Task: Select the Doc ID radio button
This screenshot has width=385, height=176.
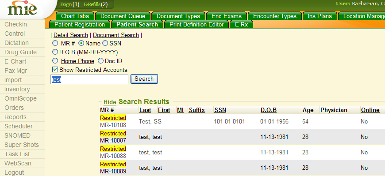Action: pyautogui.click(x=100, y=61)
